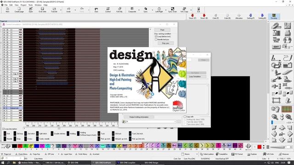This screenshot has height=165, width=294.
Task: Click the Composite toolbar icon
Action: [132, 10]
